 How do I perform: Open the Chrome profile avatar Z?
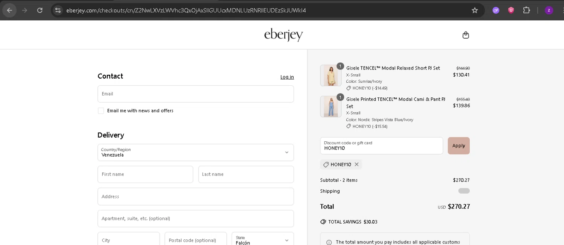549,10
